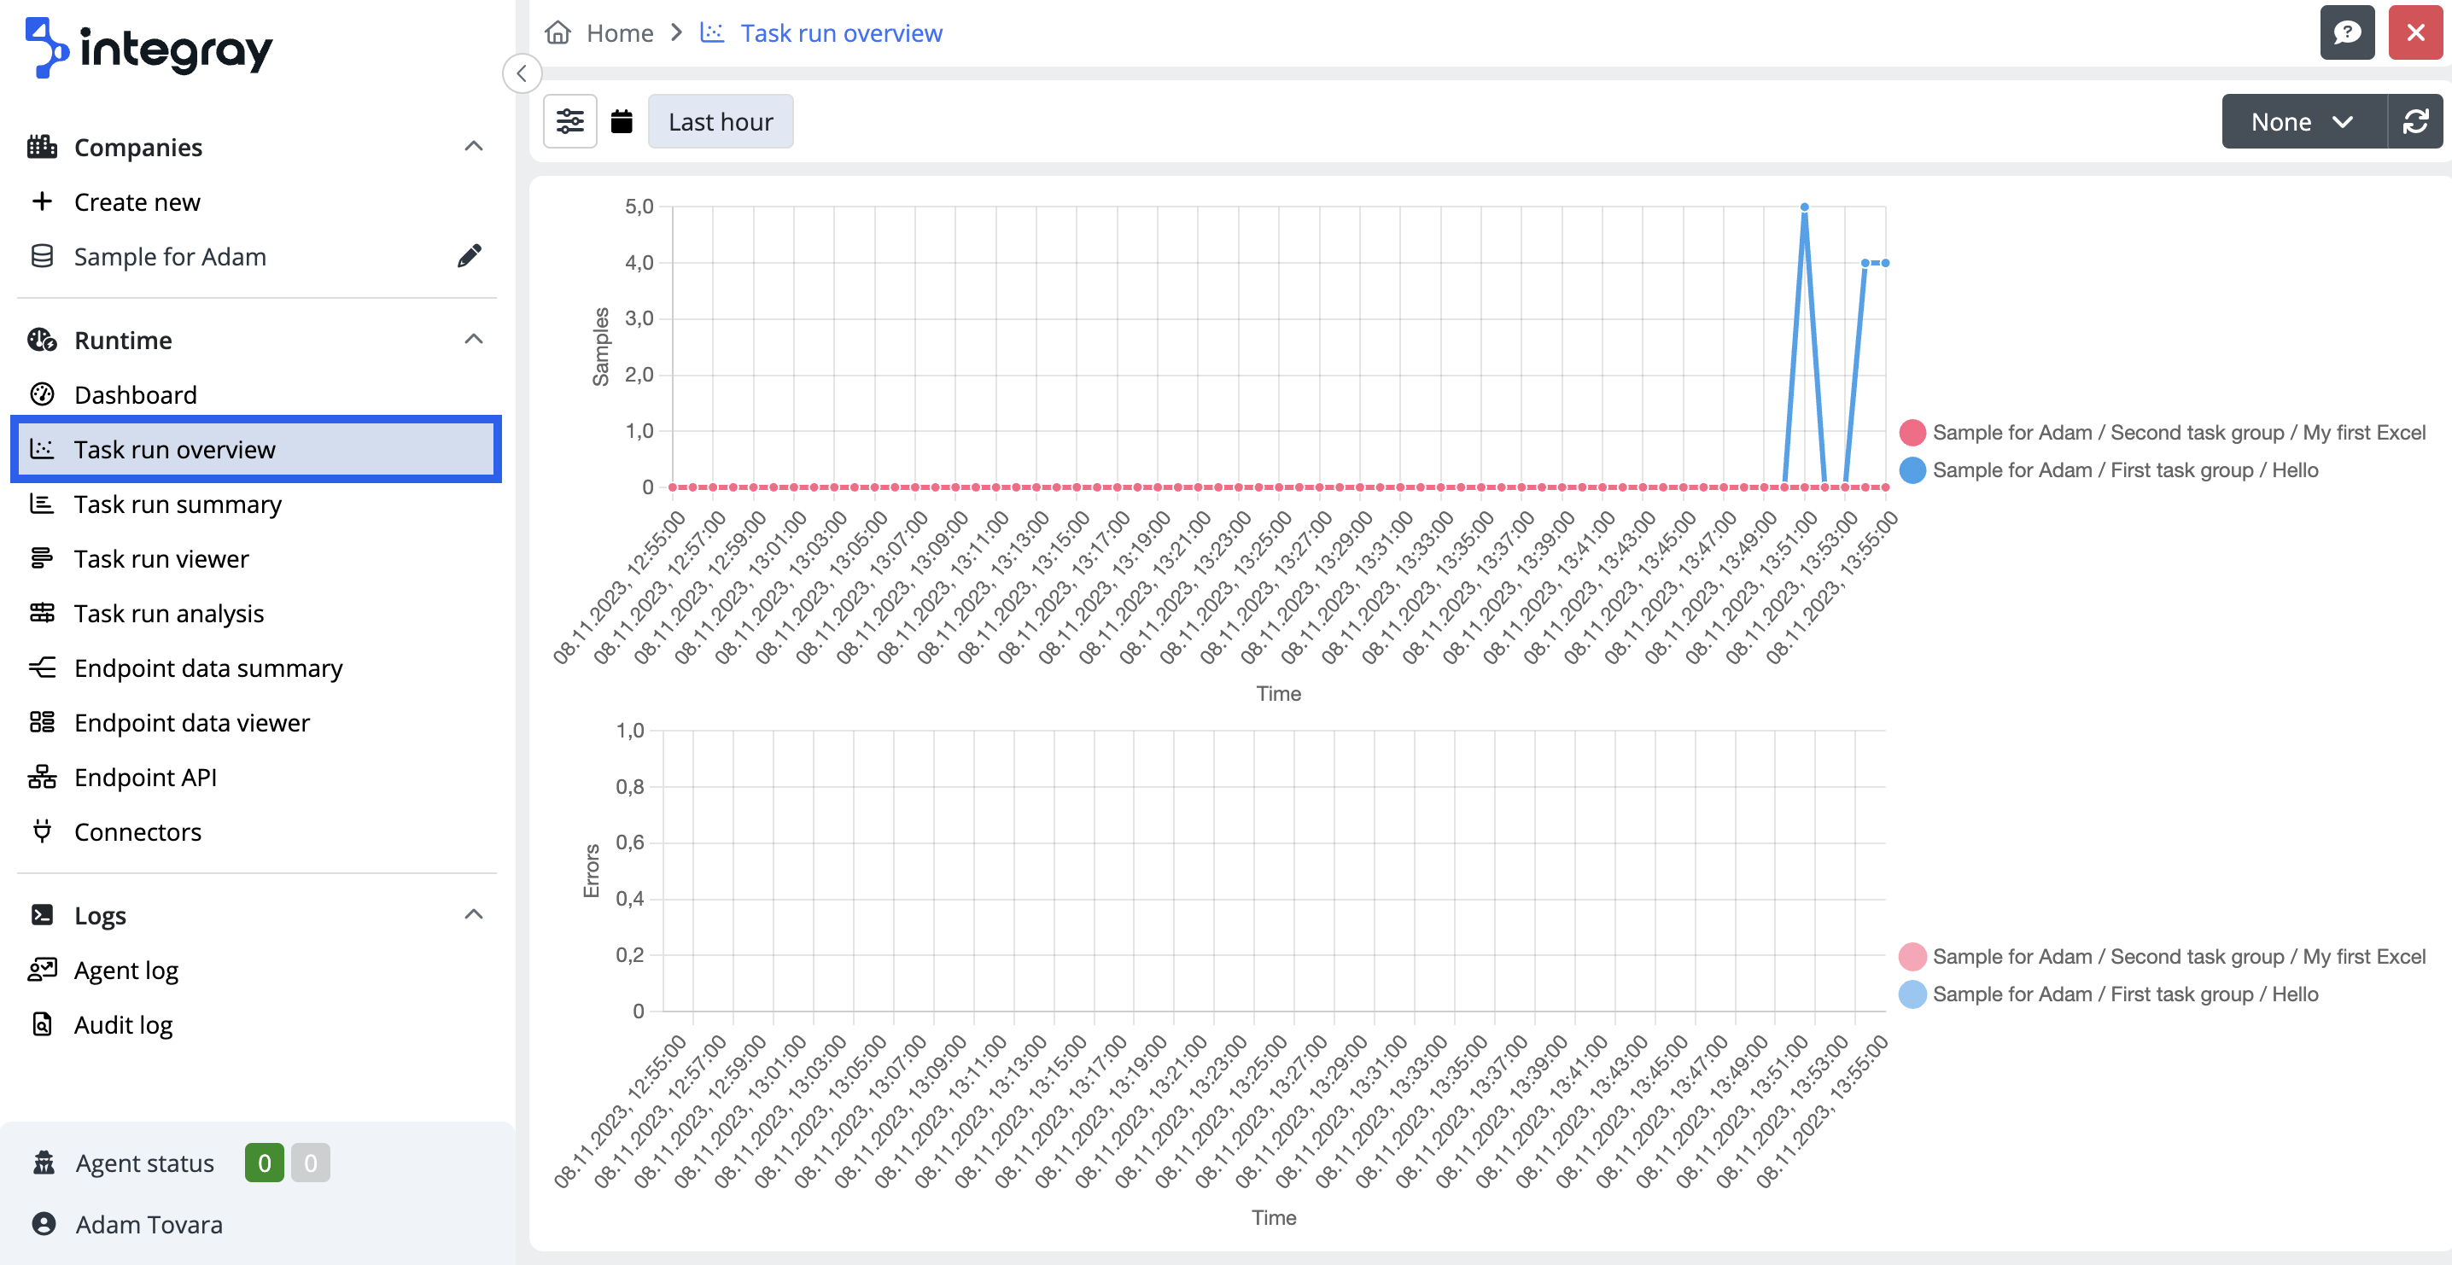2452x1265 pixels.
Task: Click the pink My first Excel Errors swatch
Action: tap(1912, 956)
